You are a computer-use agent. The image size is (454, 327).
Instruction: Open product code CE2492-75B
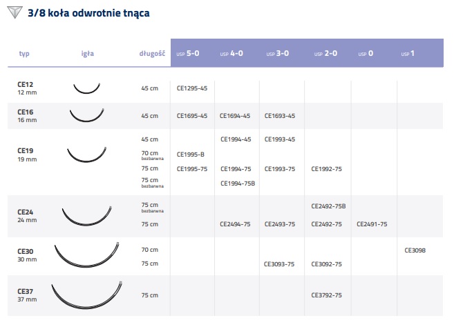[x=329, y=206]
